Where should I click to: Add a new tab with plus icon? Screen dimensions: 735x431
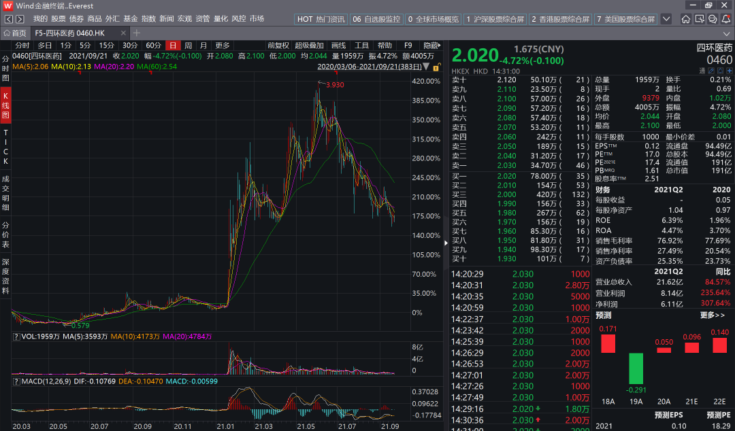[x=137, y=33]
